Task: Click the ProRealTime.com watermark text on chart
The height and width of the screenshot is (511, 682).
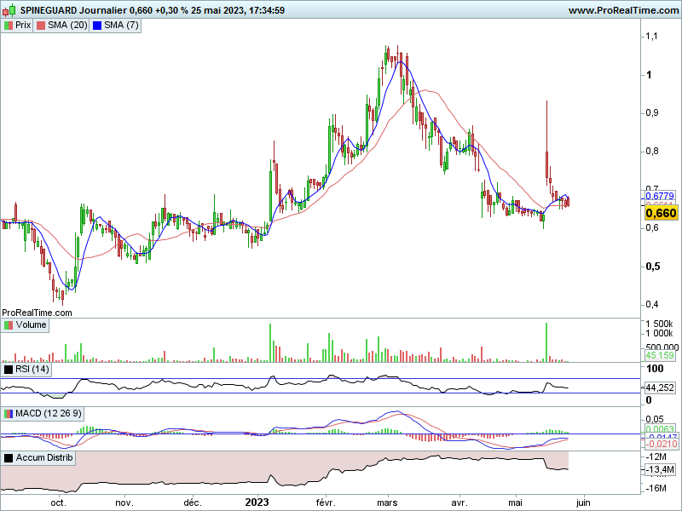Action: click(x=37, y=313)
